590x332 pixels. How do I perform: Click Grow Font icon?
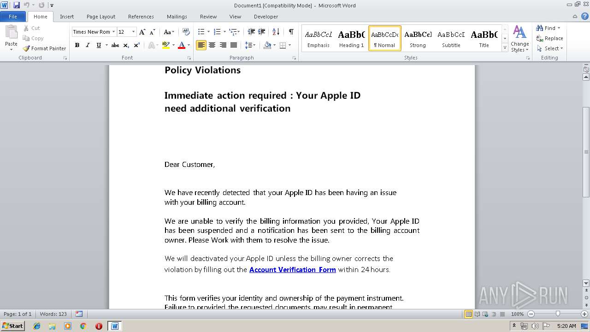tap(142, 32)
